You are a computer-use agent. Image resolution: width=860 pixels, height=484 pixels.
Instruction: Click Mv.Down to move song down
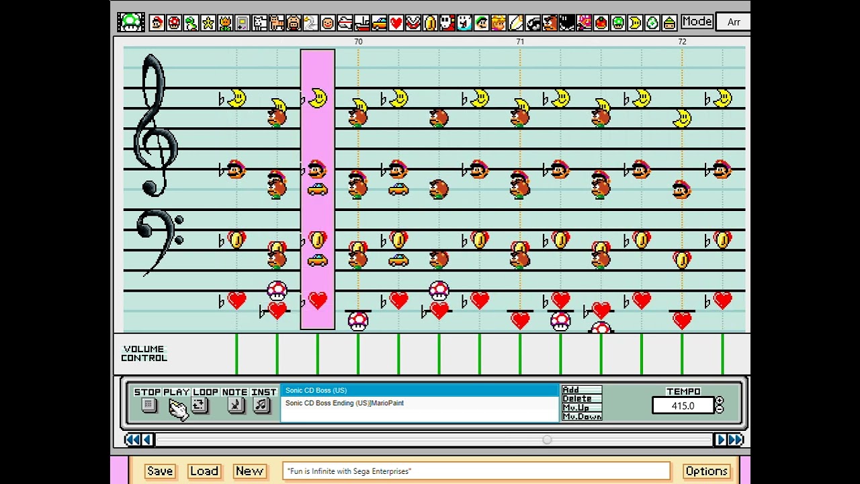point(582,417)
